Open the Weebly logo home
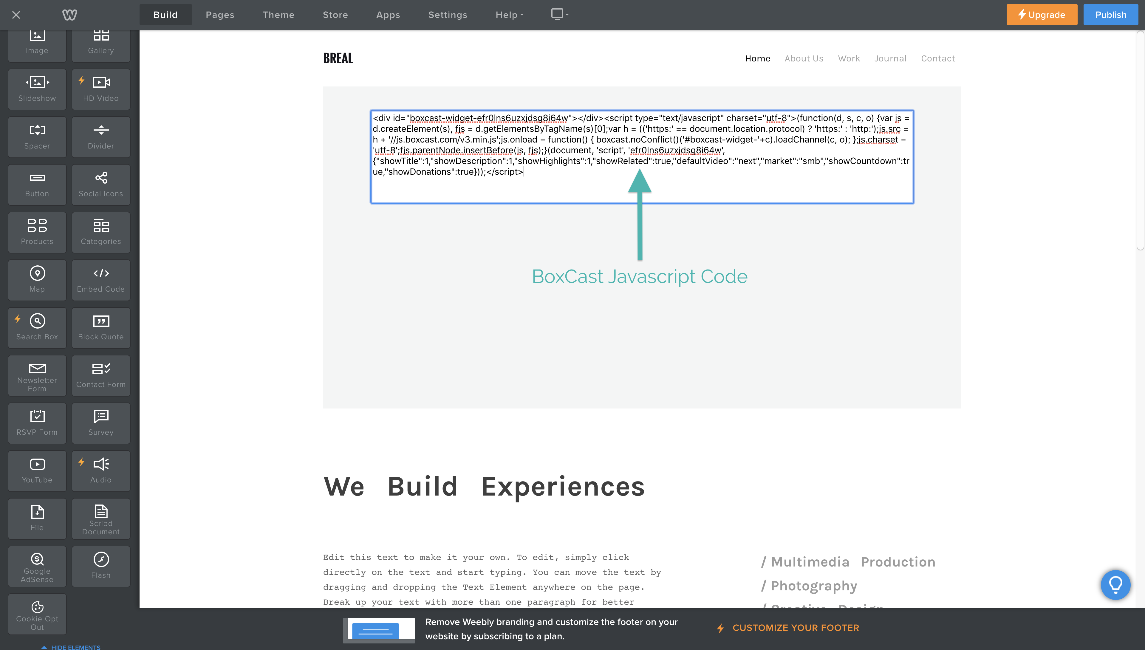 click(70, 15)
